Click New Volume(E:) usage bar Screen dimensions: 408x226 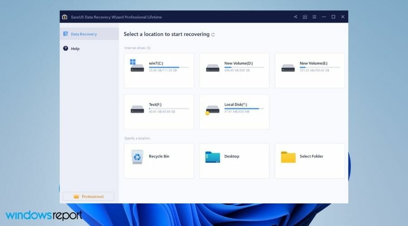pyautogui.click(x=320, y=67)
